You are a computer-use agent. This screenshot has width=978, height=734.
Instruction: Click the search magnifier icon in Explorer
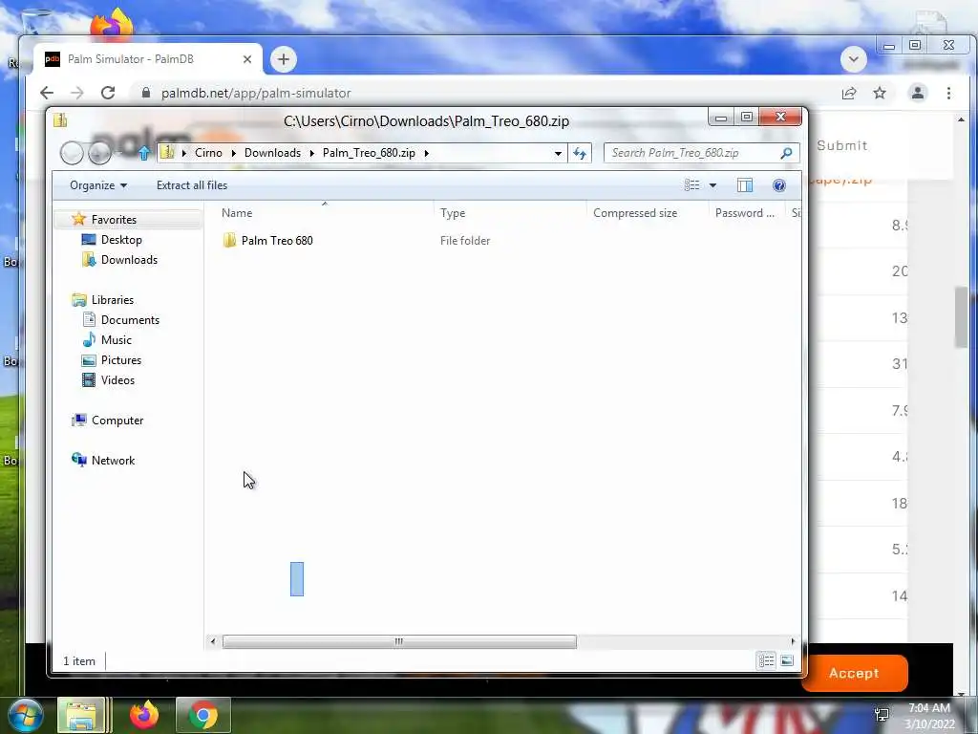(x=787, y=153)
